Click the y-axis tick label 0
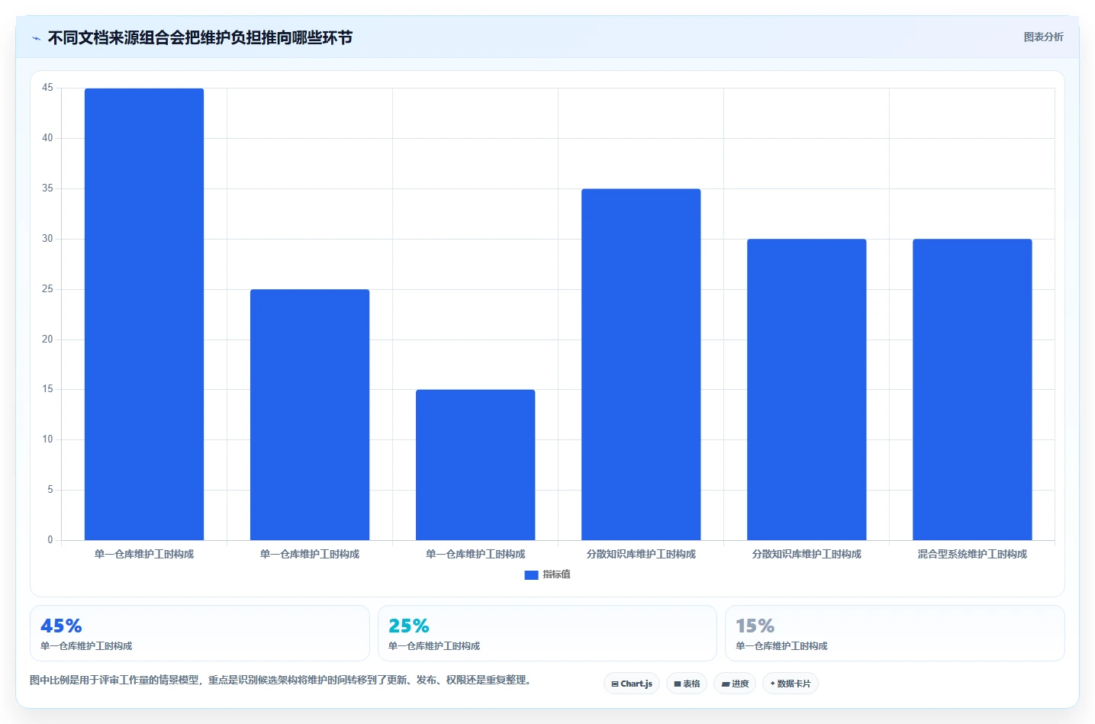This screenshot has height=724, width=1095. point(50,540)
